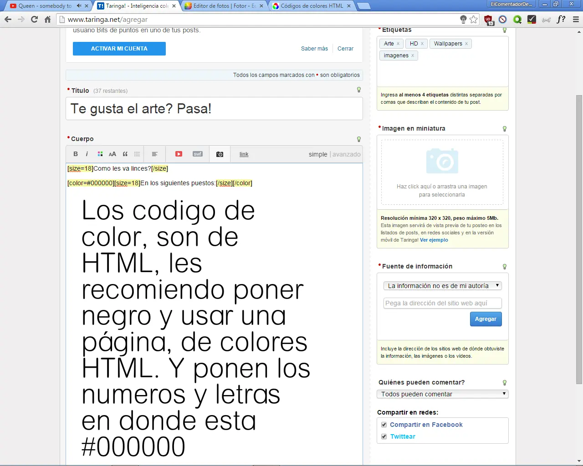Viewport: 583px width, 466px height.
Task: Click the lightbulb icon in address bar
Action: [x=463, y=19]
